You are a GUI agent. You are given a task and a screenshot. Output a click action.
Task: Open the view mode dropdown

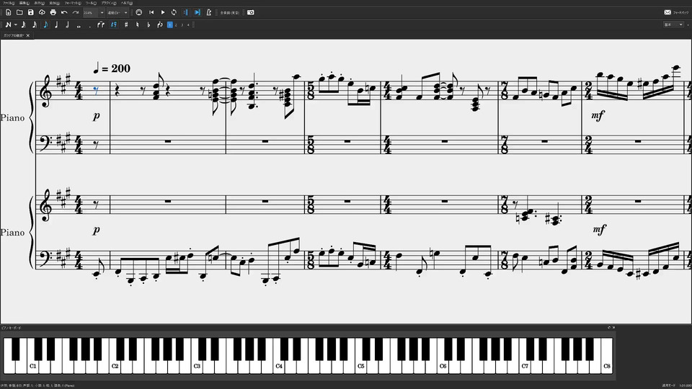coord(117,13)
